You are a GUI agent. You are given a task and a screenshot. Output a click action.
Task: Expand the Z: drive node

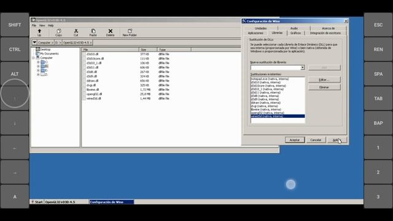(x=38, y=74)
